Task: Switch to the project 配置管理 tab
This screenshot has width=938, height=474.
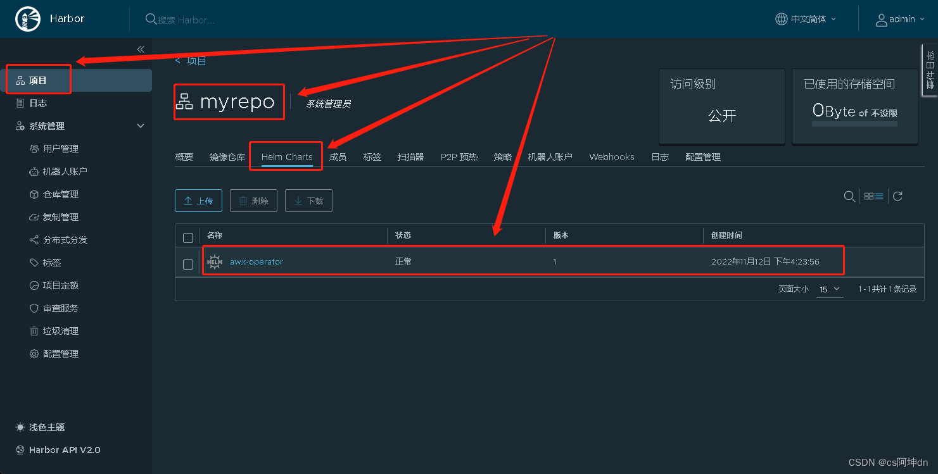Action: coord(703,157)
